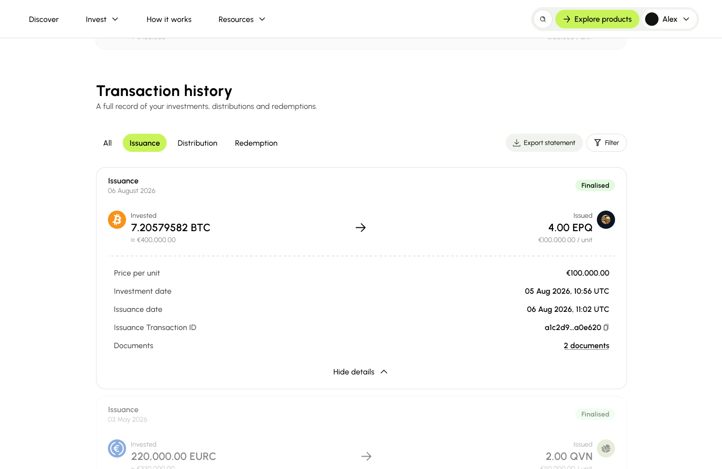Screen dimensions: 722x469
Task: Click the 03 May 2026 date text
Action: pyautogui.click(x=127, y=419)
